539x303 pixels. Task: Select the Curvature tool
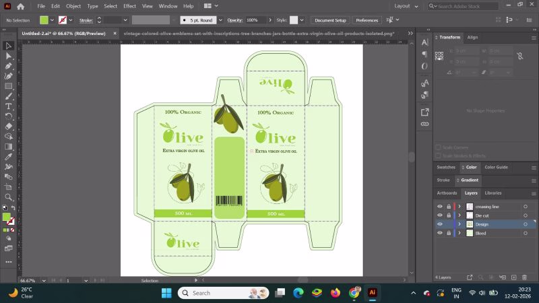point(9,76)
